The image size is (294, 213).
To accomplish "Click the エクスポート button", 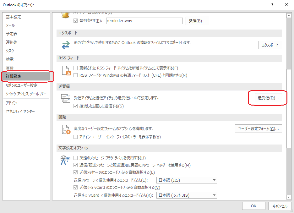I will tap(270, 45).
